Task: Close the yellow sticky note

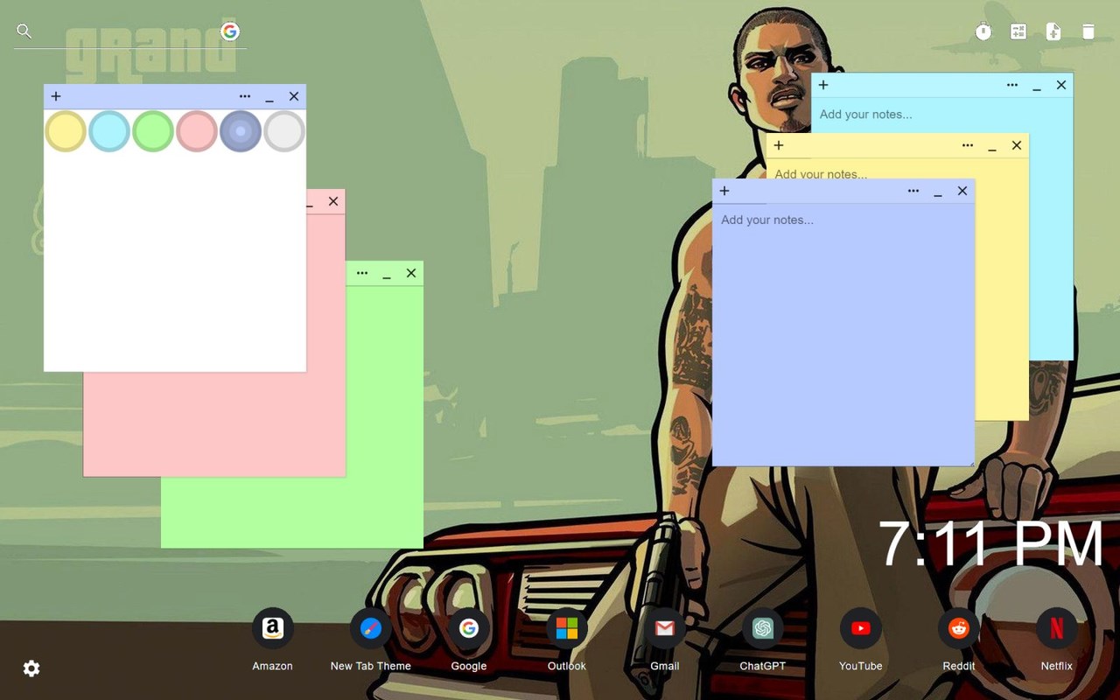Action: point(1017,145)
